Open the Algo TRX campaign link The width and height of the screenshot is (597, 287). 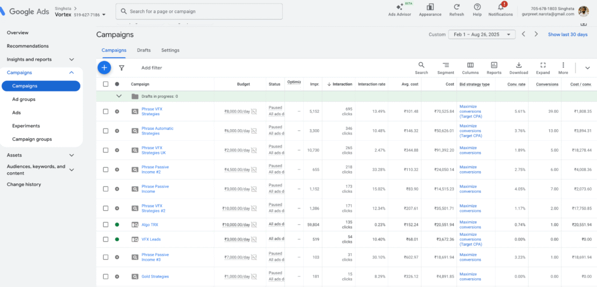pos(150,225)
